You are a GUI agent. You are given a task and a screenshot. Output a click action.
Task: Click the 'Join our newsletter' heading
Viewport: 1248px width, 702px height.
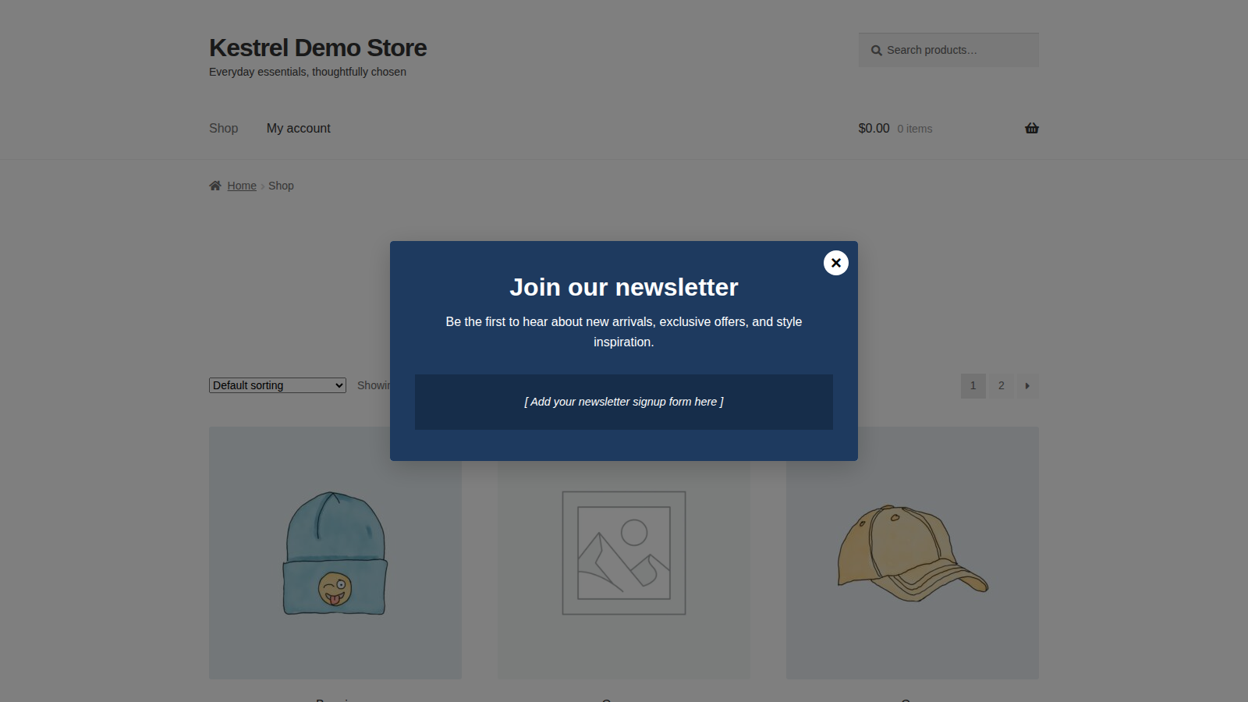[x=624, y=287]
